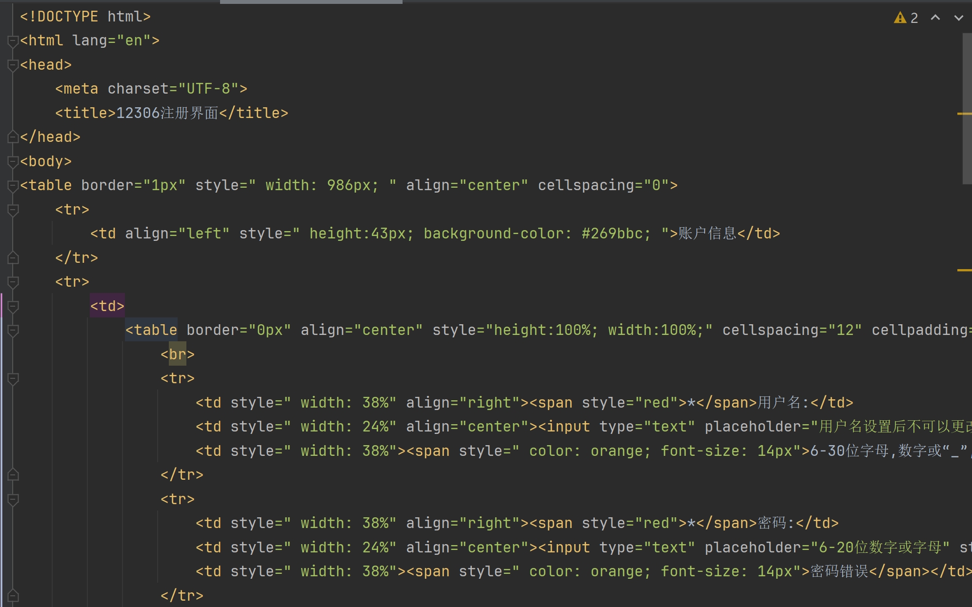The image size is (972, 607).
Task: Open the warnings count "2" indicator
Action: 914,18
